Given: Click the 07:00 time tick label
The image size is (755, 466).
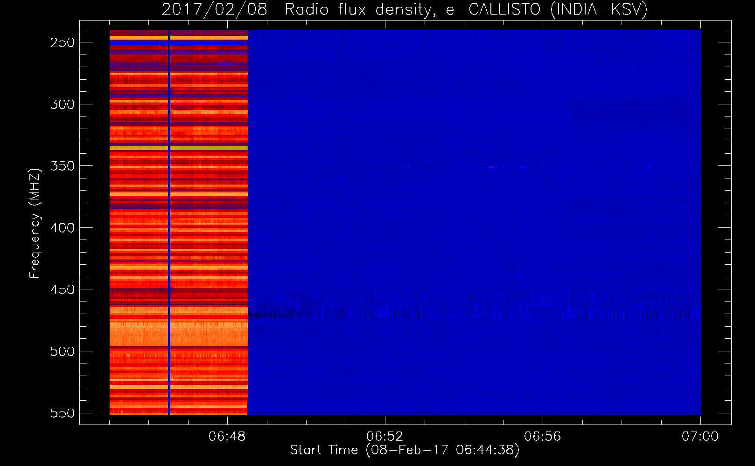Looking at the screenshot, I should 700,437.
